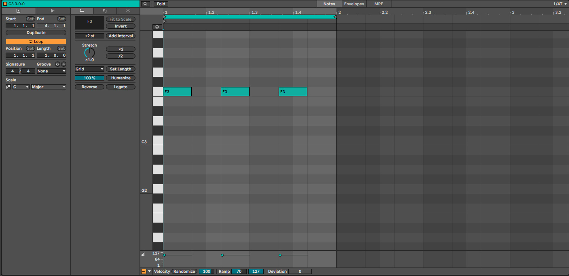Open the scale name dropdown showing Major
The image size is (569, 276).
click(x=49, y=87)
